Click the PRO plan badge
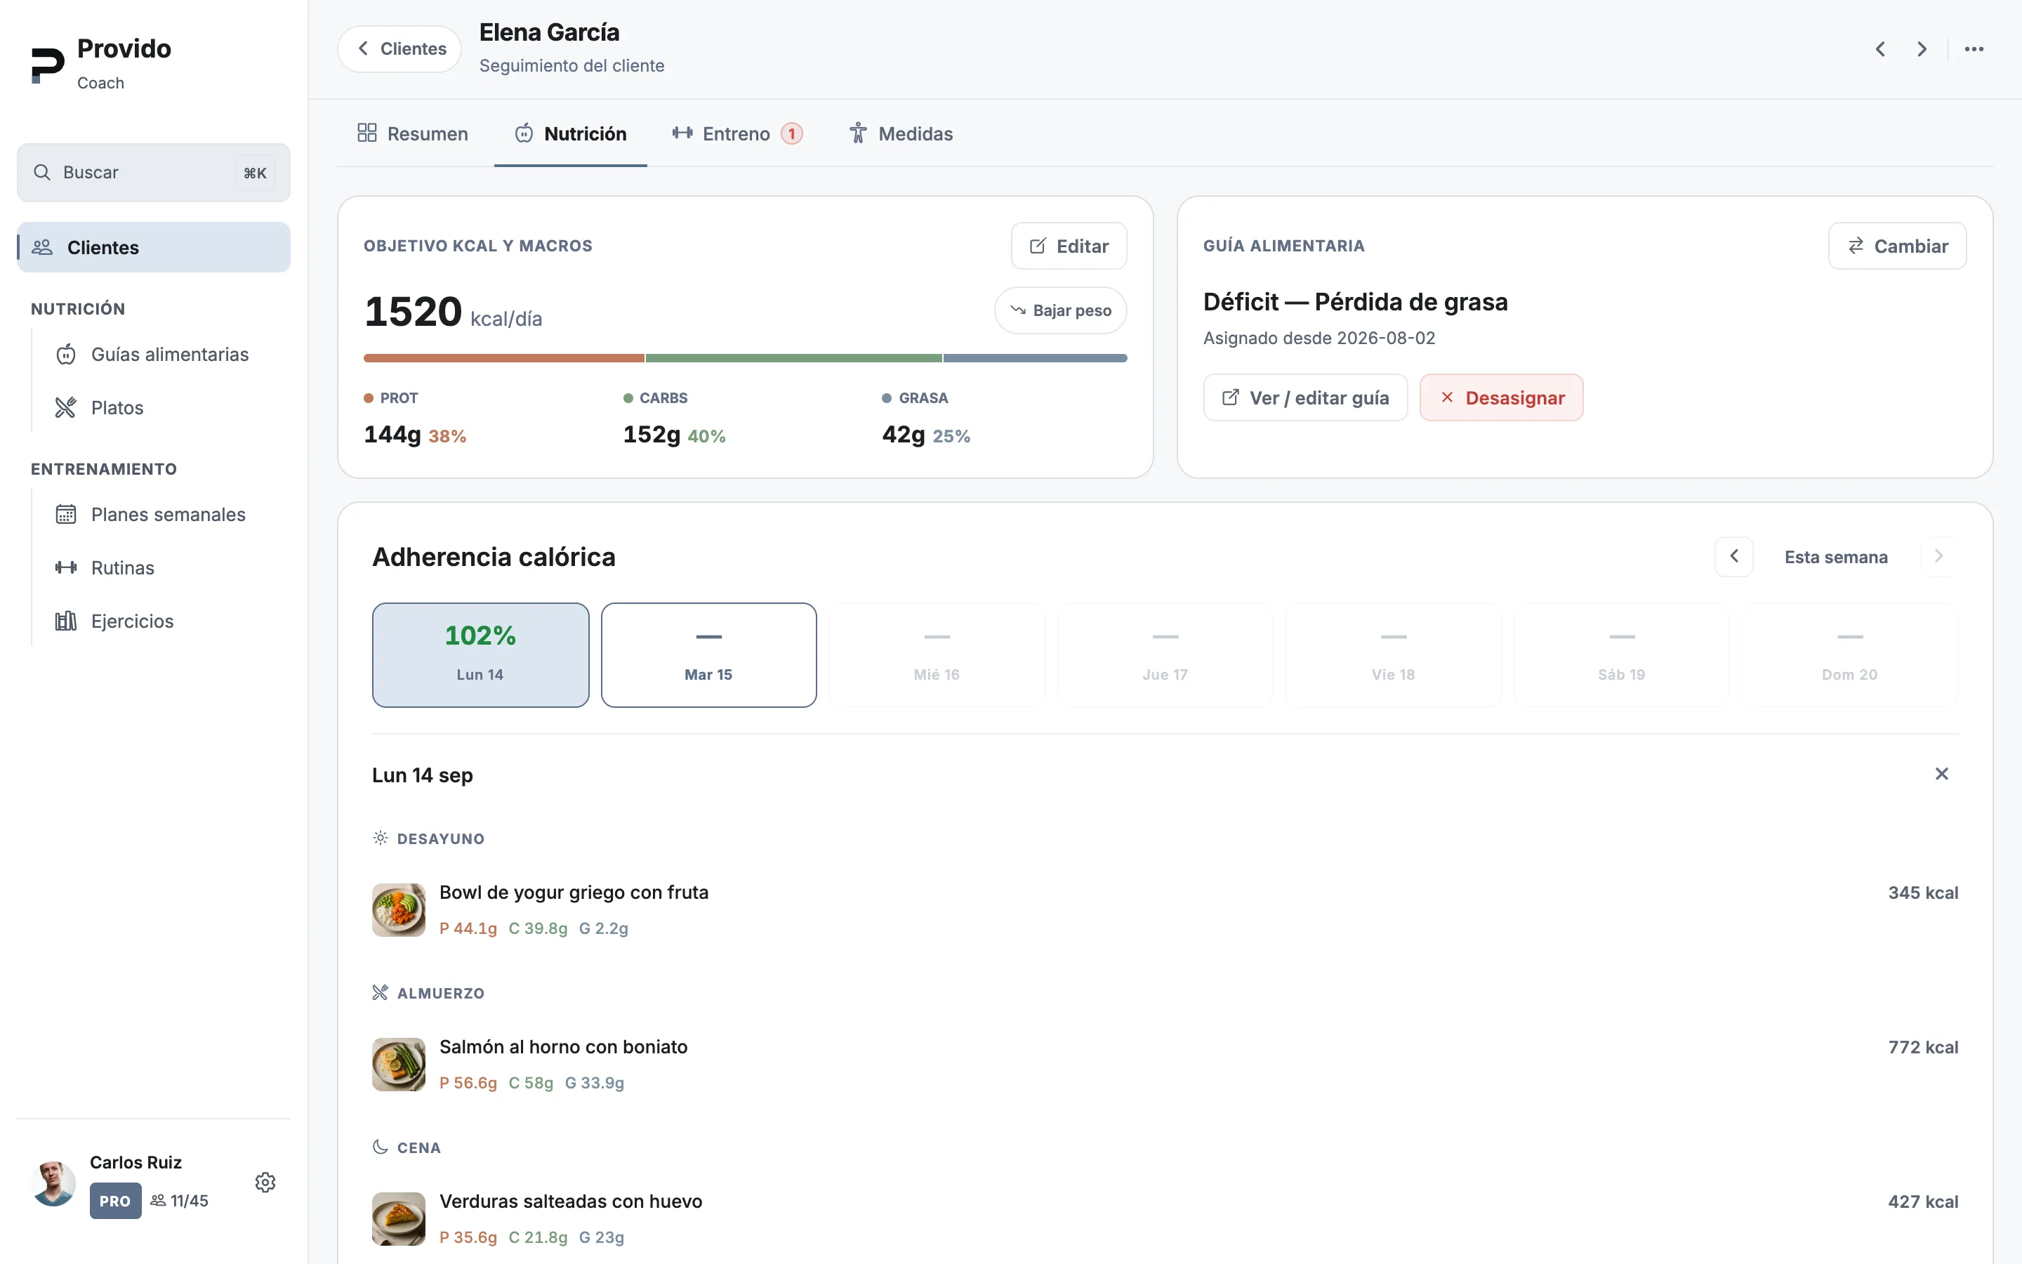 (x=115, y=1202)
